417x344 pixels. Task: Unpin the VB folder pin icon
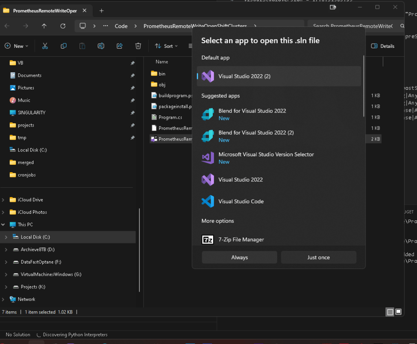[x=132, y=63]
